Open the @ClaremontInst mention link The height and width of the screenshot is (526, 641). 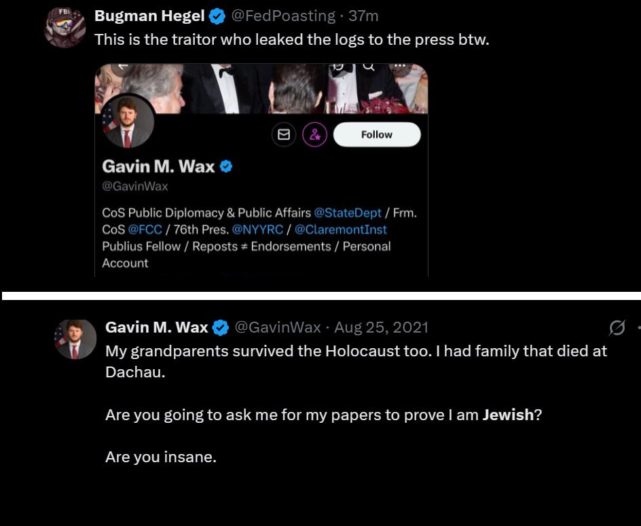(x=341, y=229)
